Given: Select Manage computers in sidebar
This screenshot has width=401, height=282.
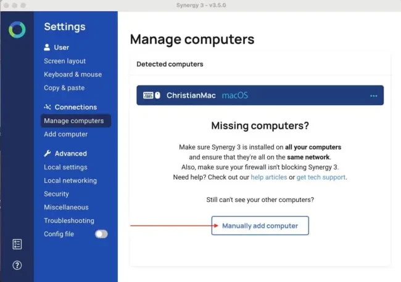Looking at the screenshot, I should [76, 121].
